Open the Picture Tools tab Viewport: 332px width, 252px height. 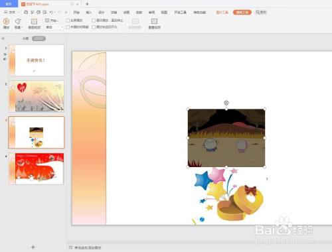point(222,13)
